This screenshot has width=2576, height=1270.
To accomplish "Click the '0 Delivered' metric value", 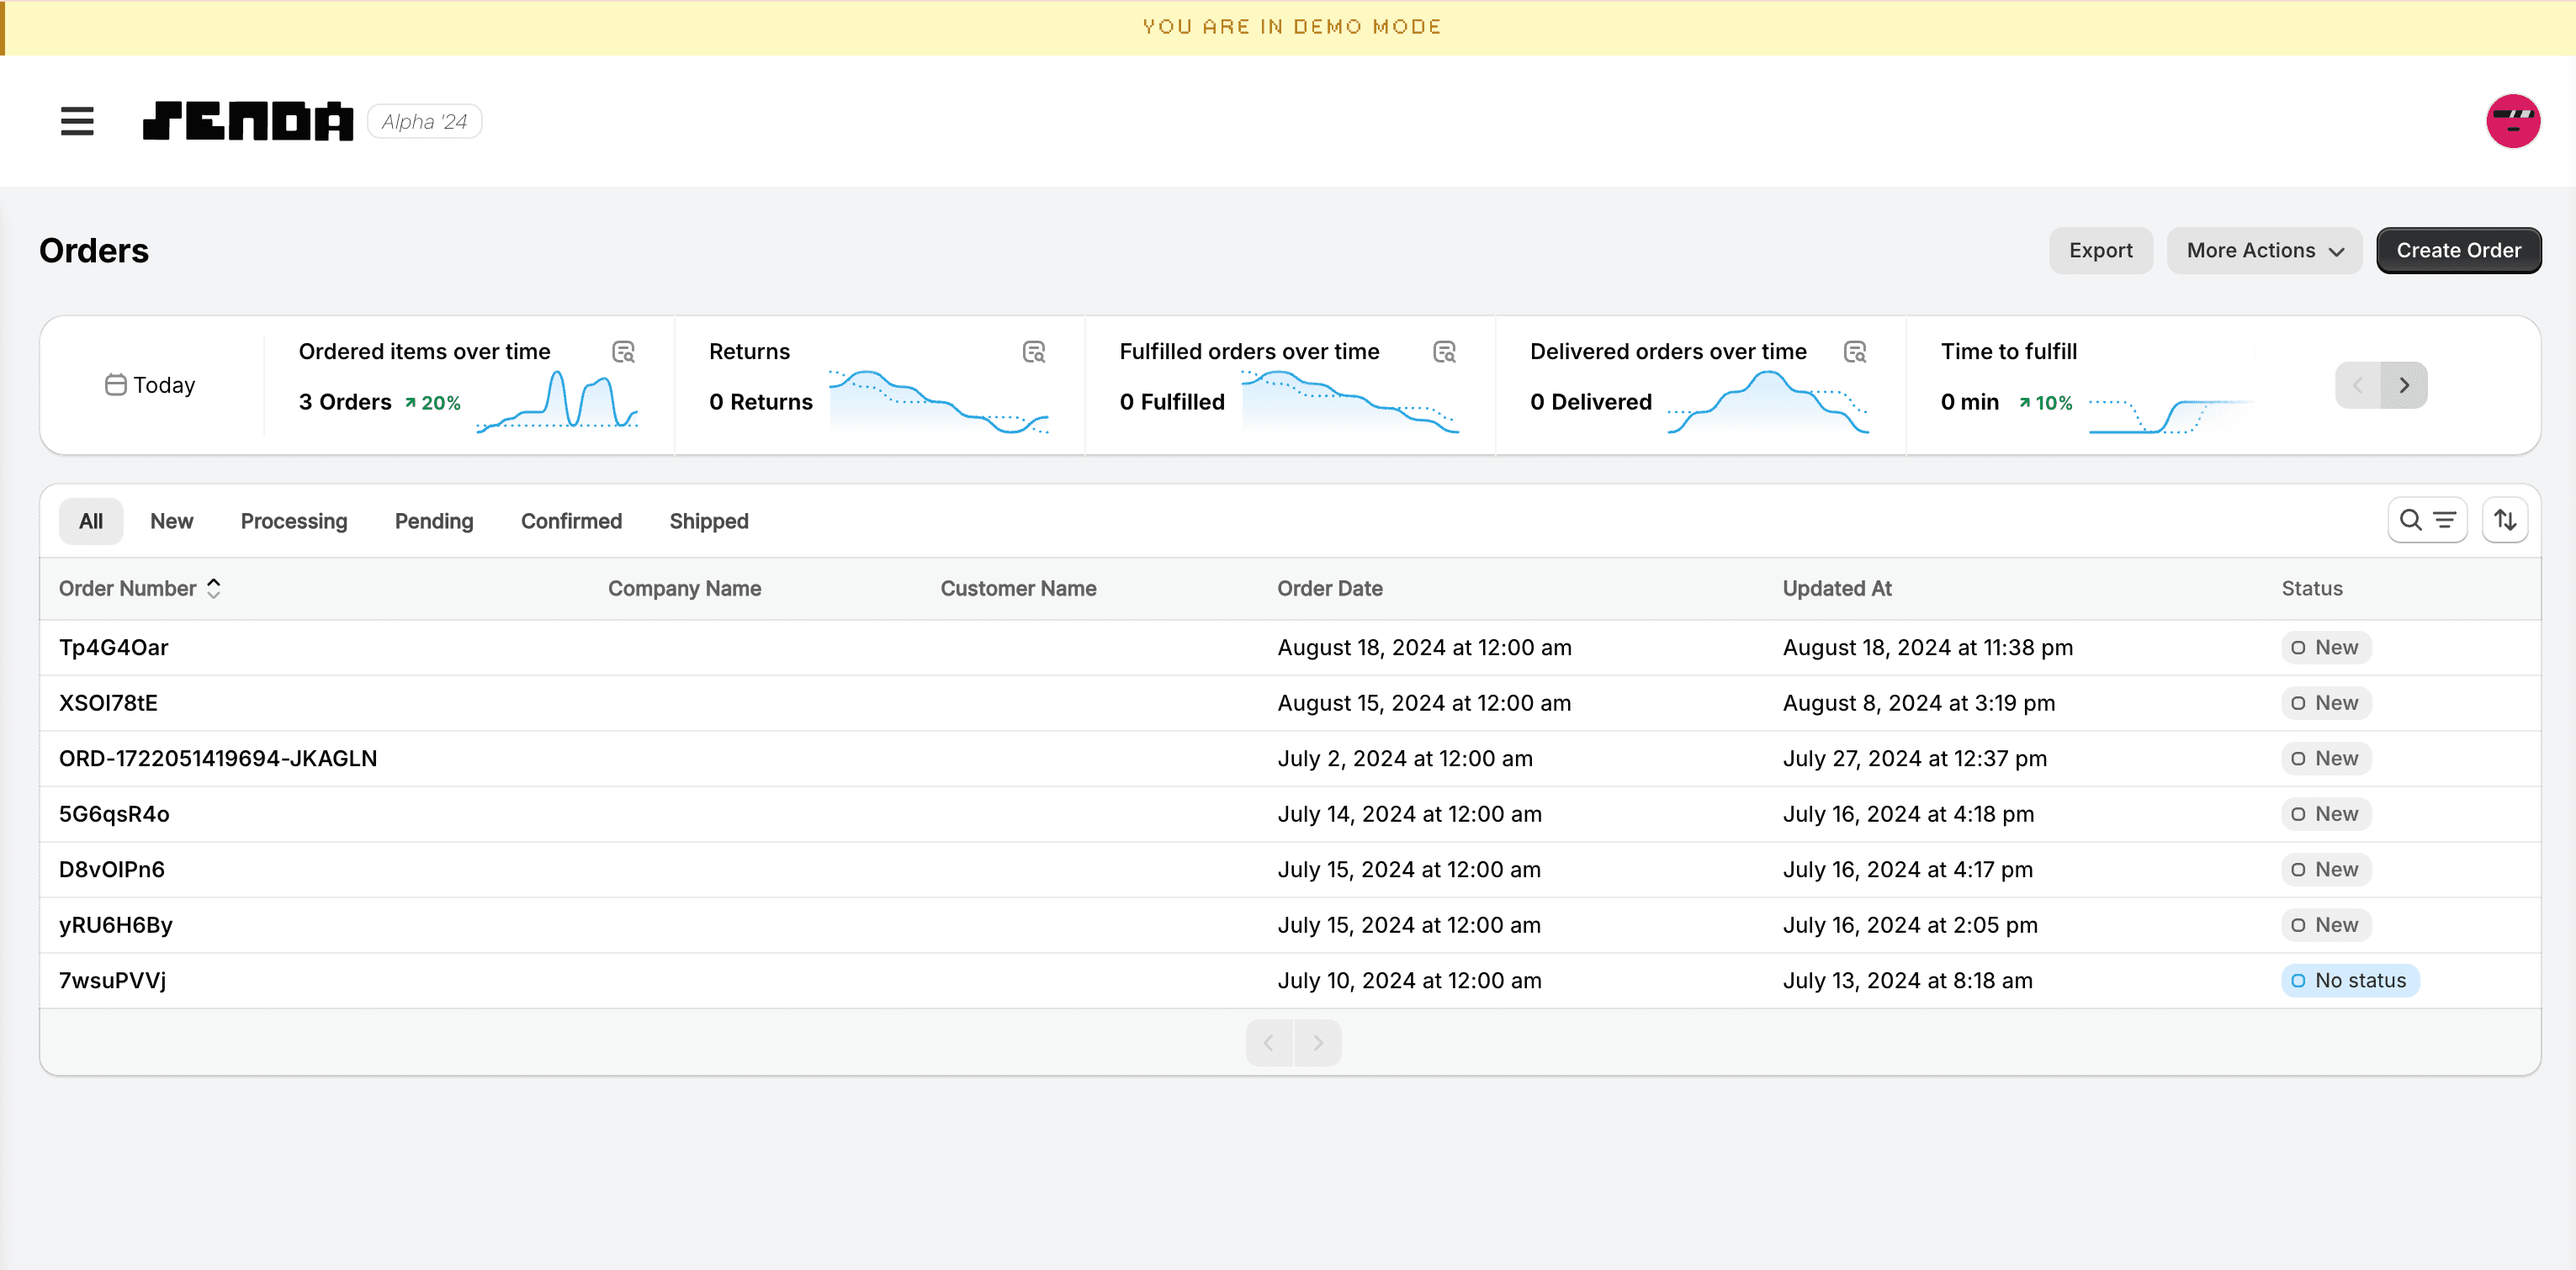I will point(1590,402).
